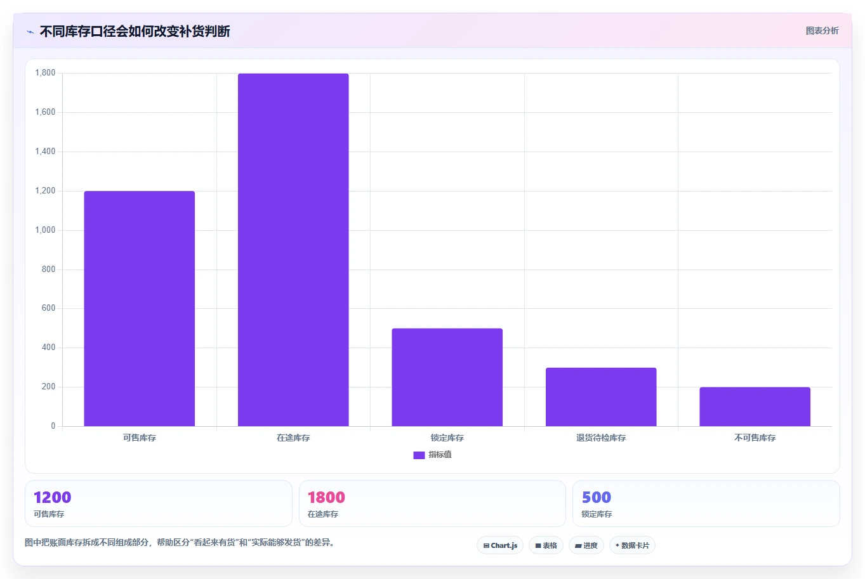Click the 指标值 legend label
865x579 pixels.
click(440, 455)
